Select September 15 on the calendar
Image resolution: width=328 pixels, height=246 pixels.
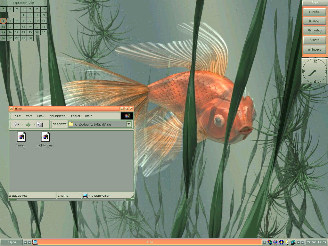click(23, 27)
